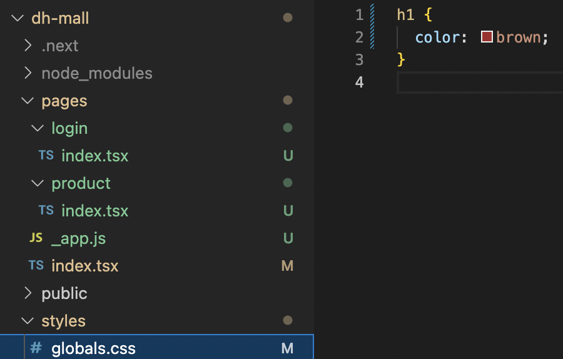
Task: Collapse the pages folder chevron
Action: pos(28,101)
